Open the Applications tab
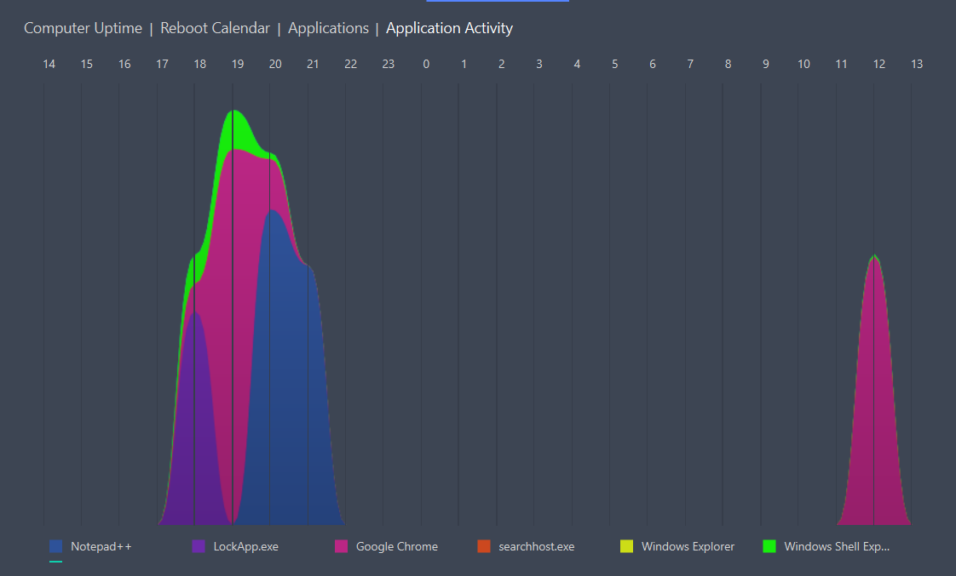This screenshot has width=956, height=576. point(328,28)
